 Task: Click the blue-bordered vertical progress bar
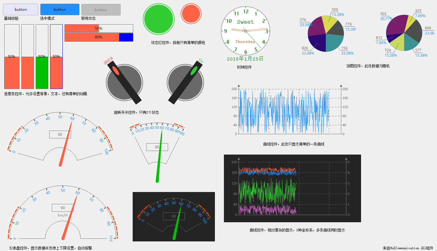tap(56, 57)
